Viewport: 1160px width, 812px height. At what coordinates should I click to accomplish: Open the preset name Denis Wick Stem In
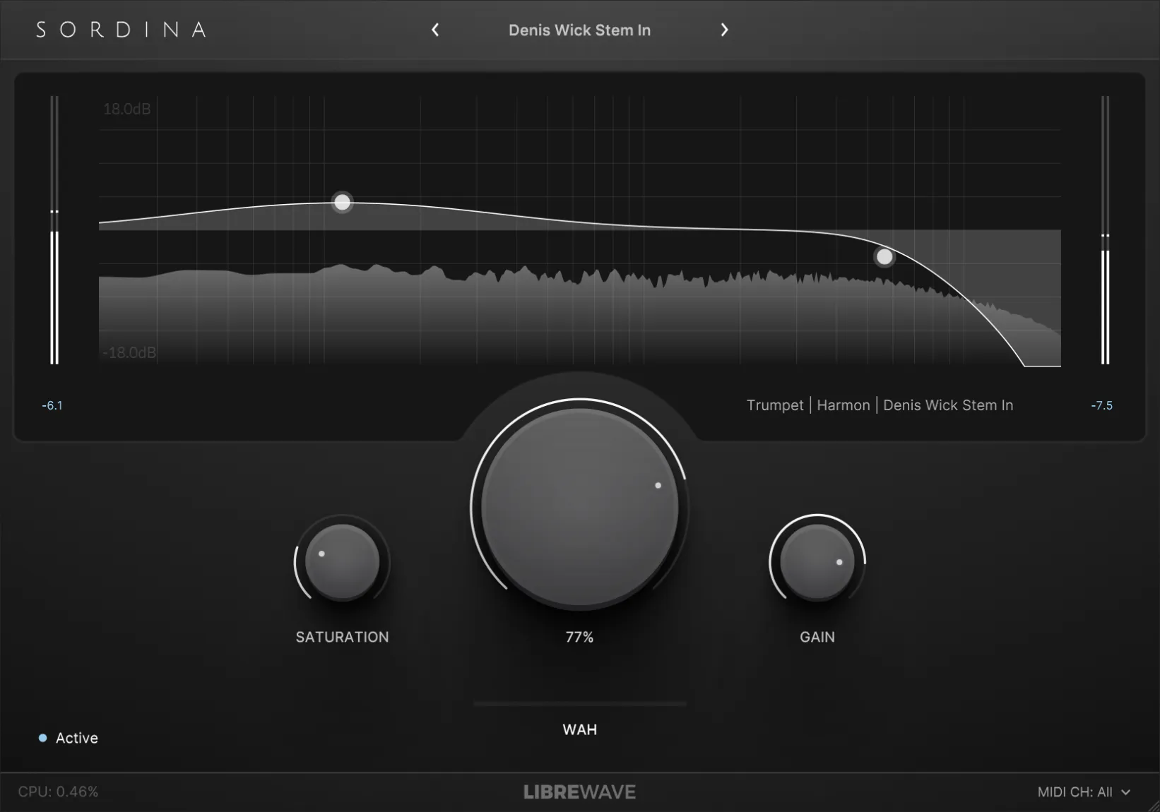click(579, 30)
